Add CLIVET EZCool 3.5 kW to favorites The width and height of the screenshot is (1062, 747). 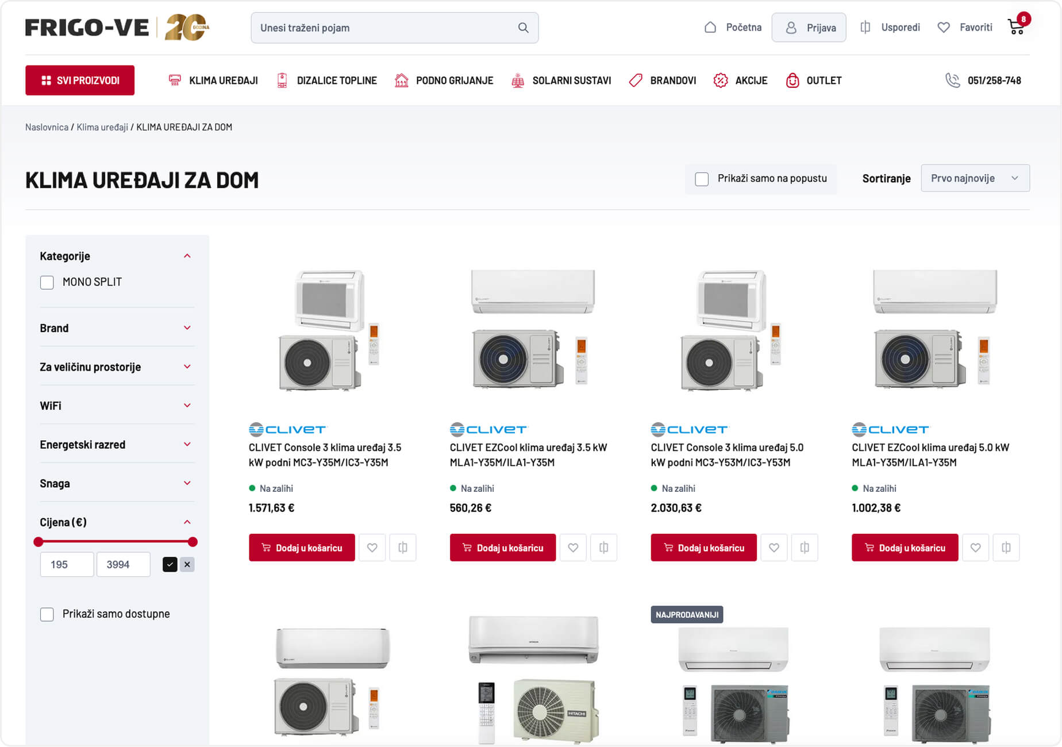click(x=573, y=548)
